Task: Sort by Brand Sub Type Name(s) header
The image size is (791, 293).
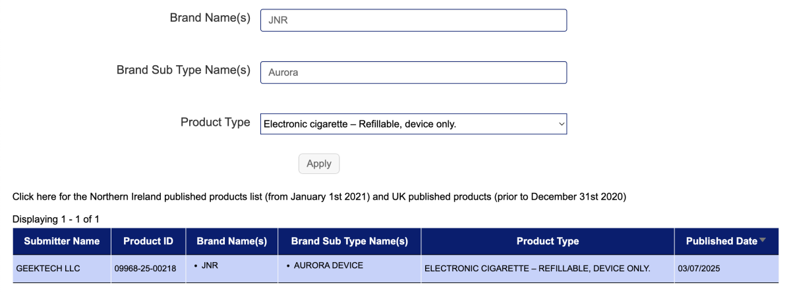Action: pos(349,242)
